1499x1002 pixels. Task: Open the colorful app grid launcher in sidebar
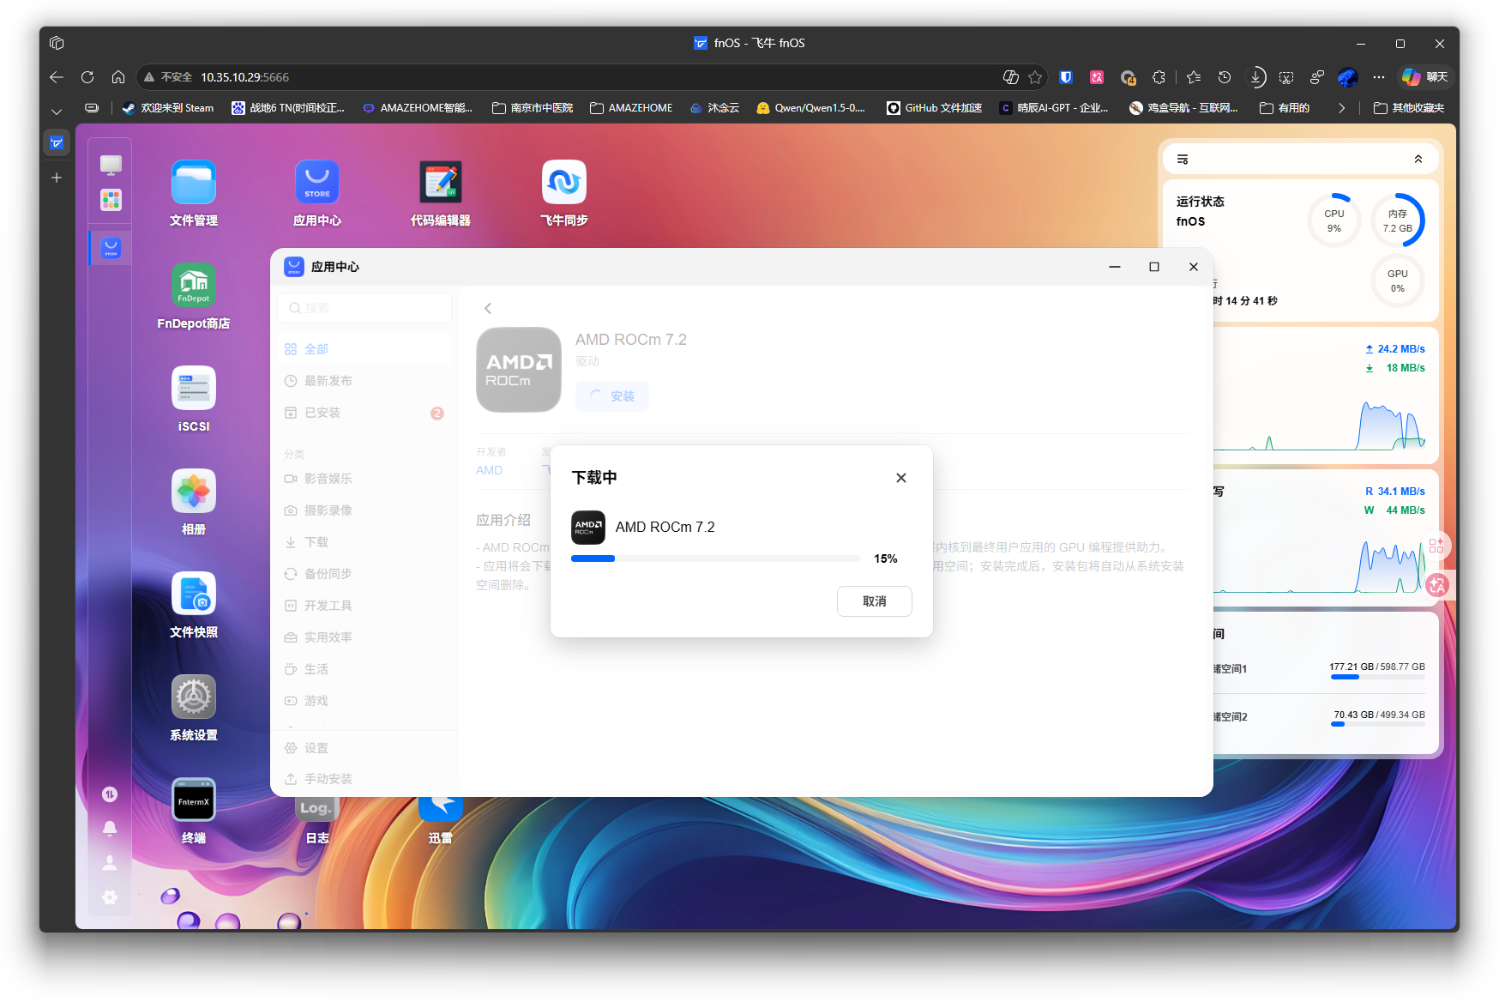pos(111,200)
